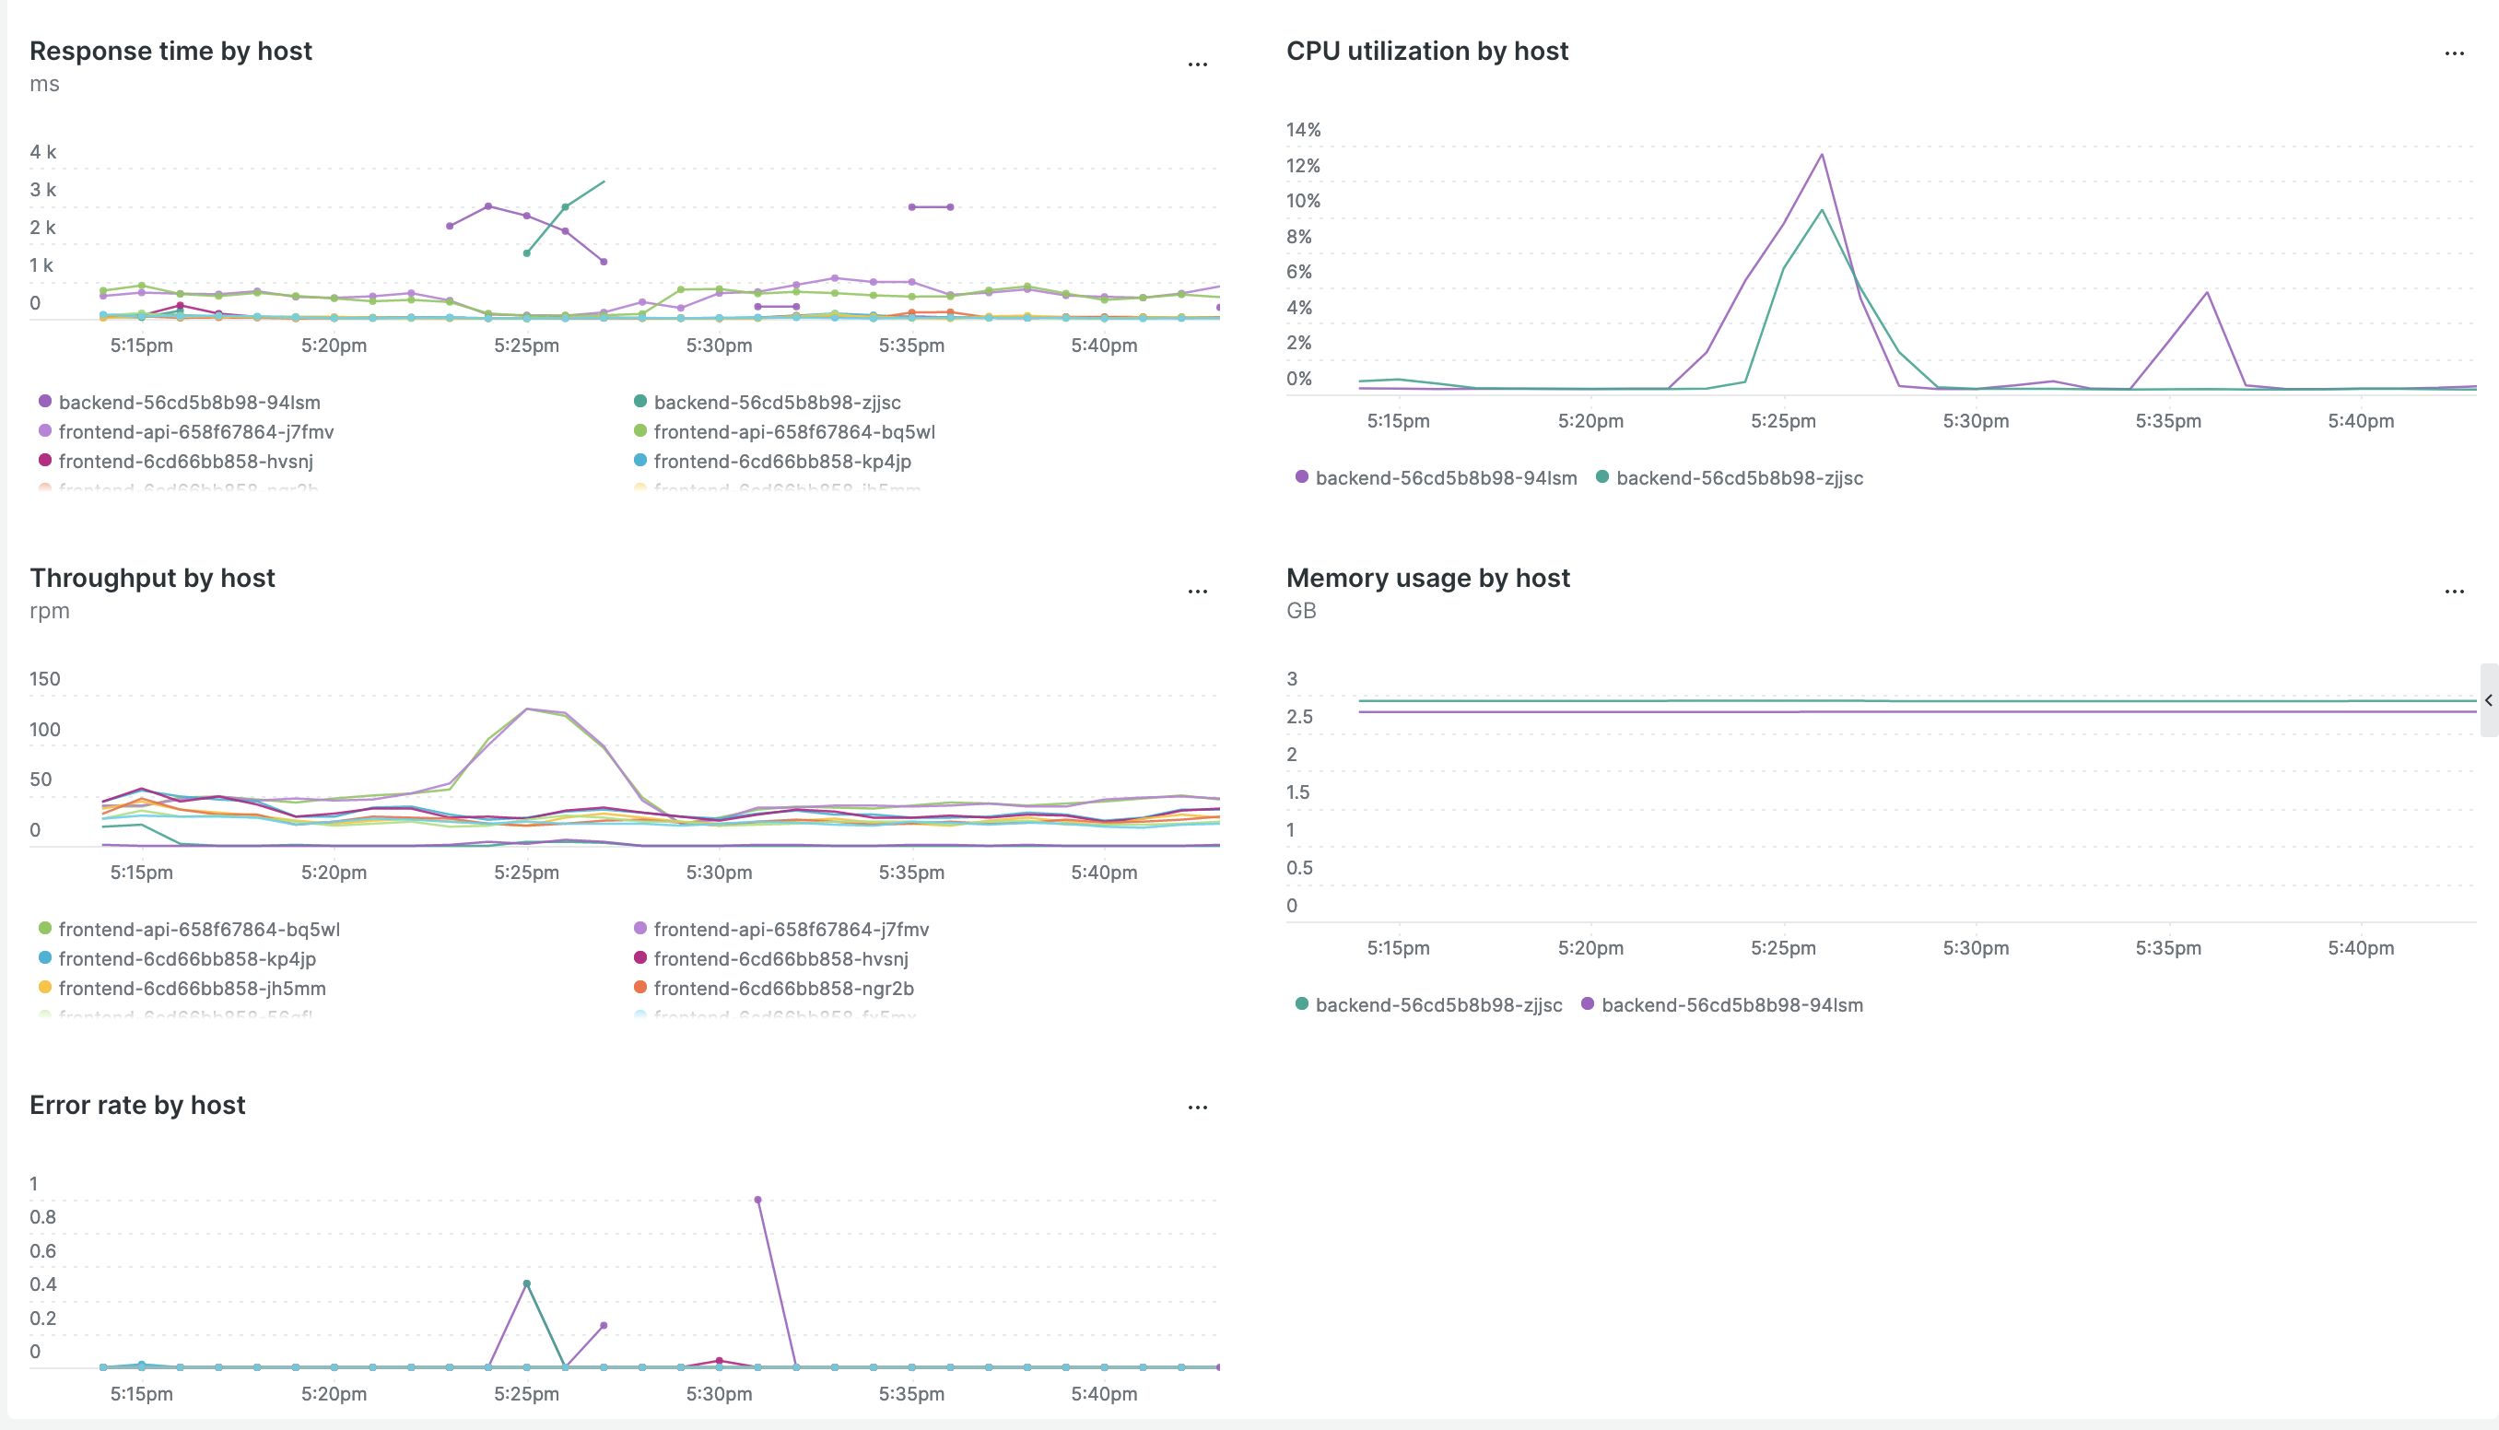This screenshot has width=2499, height=1430.
Task: Click the CPU utilization peak near 5:26pm
Action: coord(1822,155)
